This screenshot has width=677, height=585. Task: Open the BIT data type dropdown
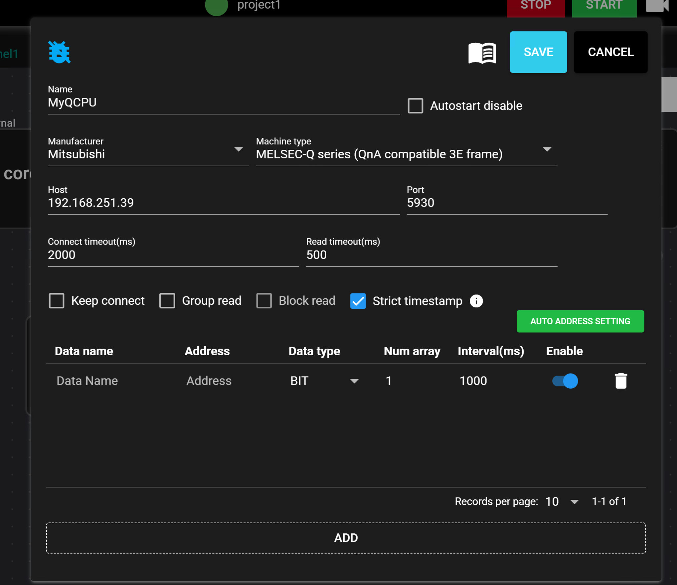coord(324,381)
